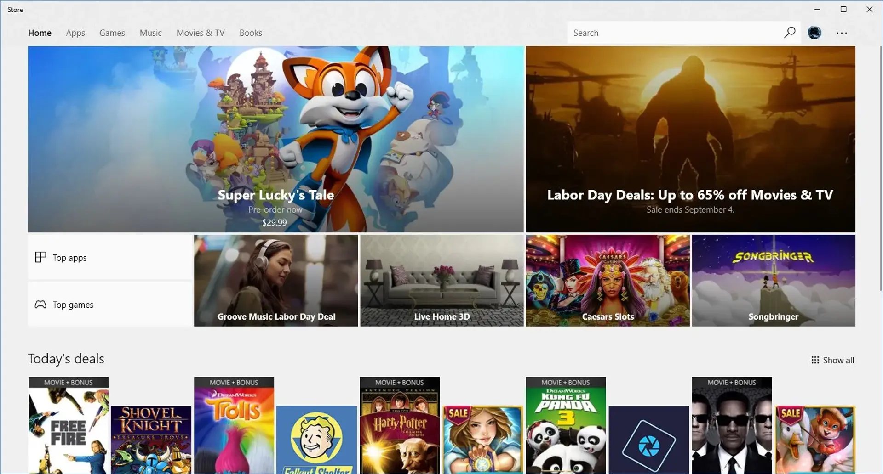Click the $29.99 price on Super Lucky's Tale

coord(275,223)
